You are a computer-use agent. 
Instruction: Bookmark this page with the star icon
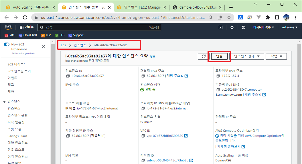point(229,17)
